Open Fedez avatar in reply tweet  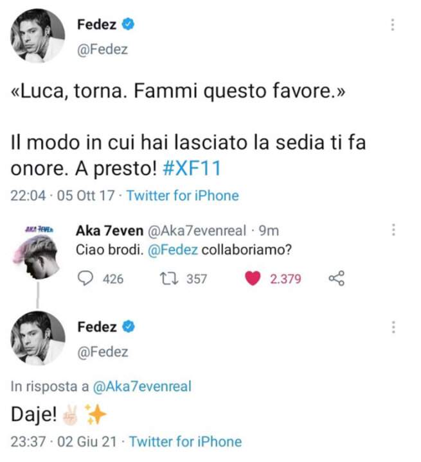pyautogui.click(x=38, y=338)
